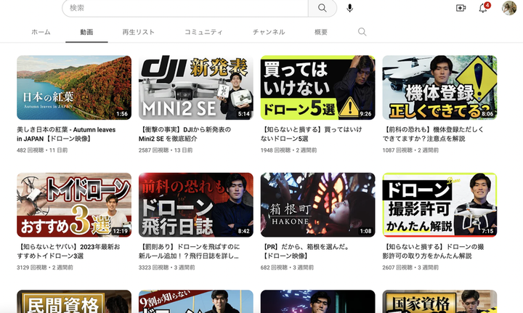Open the create video camera icon
The height and width of the screenshot is (313, 523).
pyautogui.click(x=461, y=8)
